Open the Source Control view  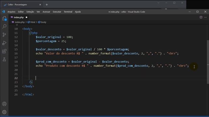(x=4, y=35)
